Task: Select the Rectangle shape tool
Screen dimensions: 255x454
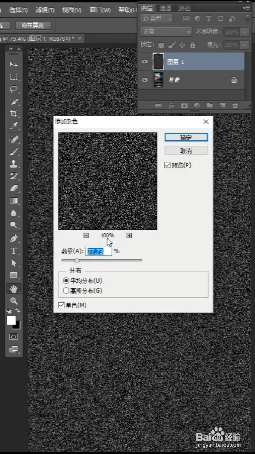Action: pos(14,275)
